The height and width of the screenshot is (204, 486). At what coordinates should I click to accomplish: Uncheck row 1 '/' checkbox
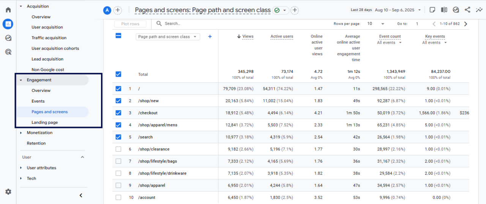(118, 89)
